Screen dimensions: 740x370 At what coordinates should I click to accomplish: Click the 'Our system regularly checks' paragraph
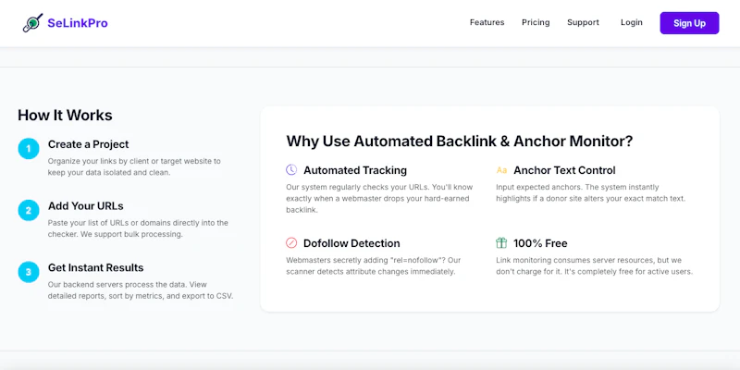379,199
